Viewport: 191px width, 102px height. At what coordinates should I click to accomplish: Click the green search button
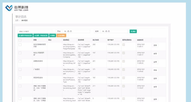(133, 31)
